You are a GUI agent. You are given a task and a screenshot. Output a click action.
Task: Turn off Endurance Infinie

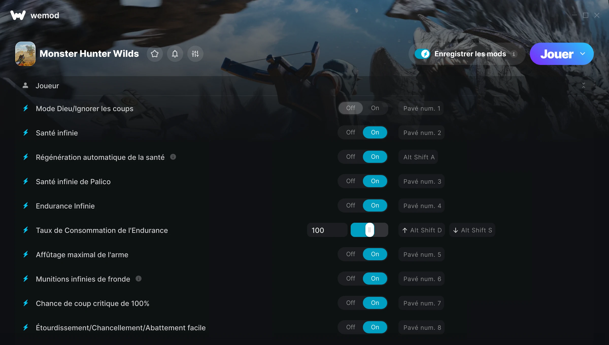click(x=351, y=205)
